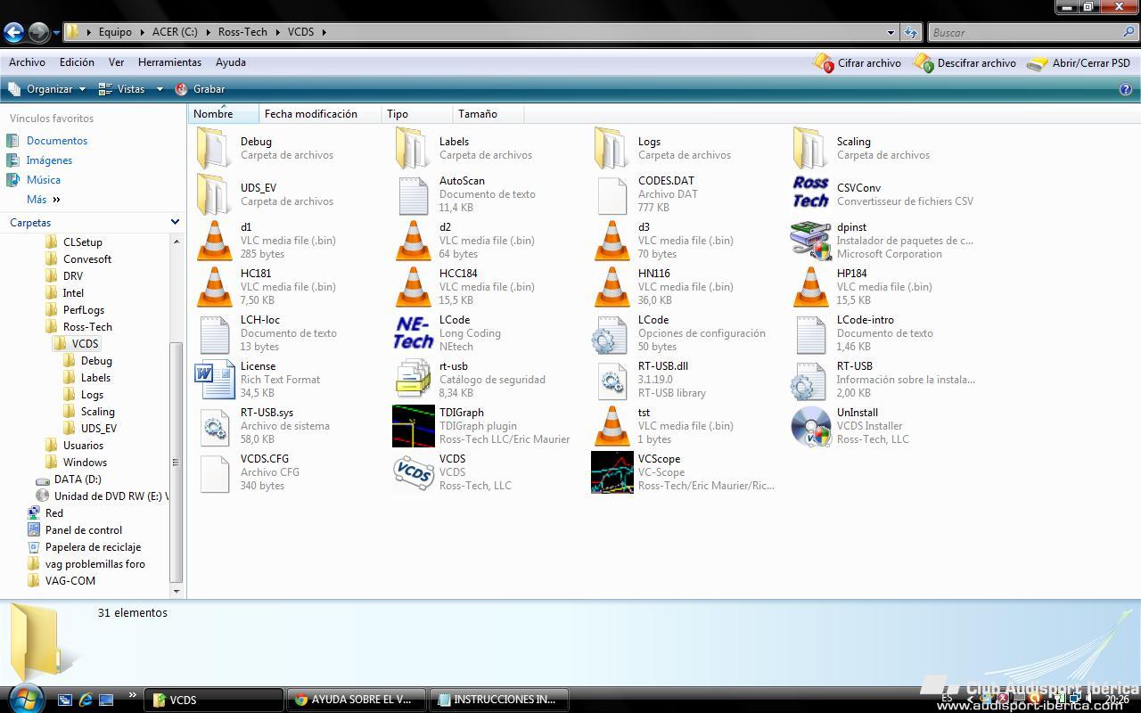Open the Herramientas menu

(x=169, y=62)
